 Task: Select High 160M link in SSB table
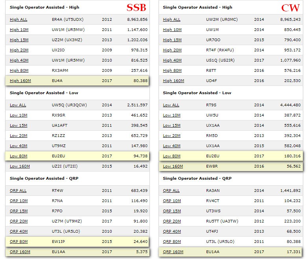[20, 81]
